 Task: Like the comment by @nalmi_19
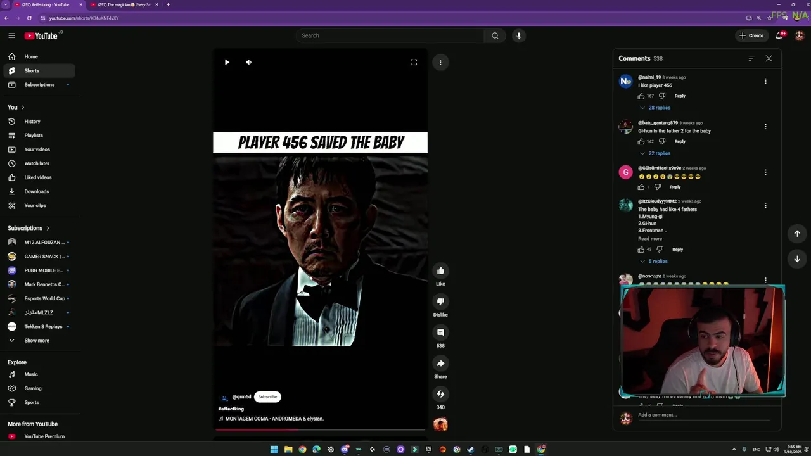(641, 96)
